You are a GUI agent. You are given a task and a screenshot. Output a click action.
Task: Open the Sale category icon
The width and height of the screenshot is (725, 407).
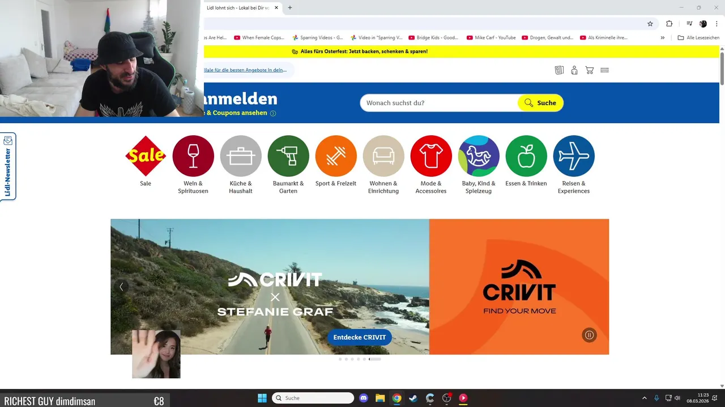[x=146, y=156]
